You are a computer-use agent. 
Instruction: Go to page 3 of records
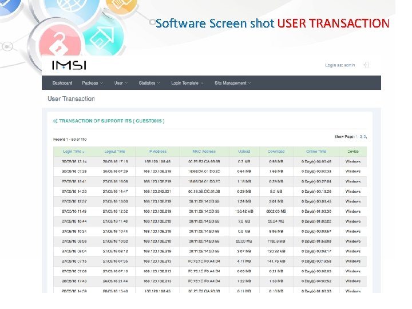click(x=365, y=137)
